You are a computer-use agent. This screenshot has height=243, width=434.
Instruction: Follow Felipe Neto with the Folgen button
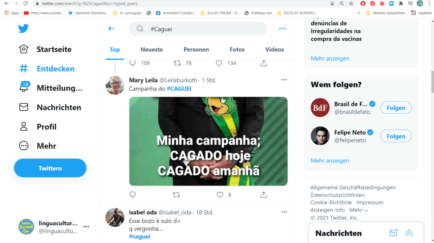coord(396,136)
